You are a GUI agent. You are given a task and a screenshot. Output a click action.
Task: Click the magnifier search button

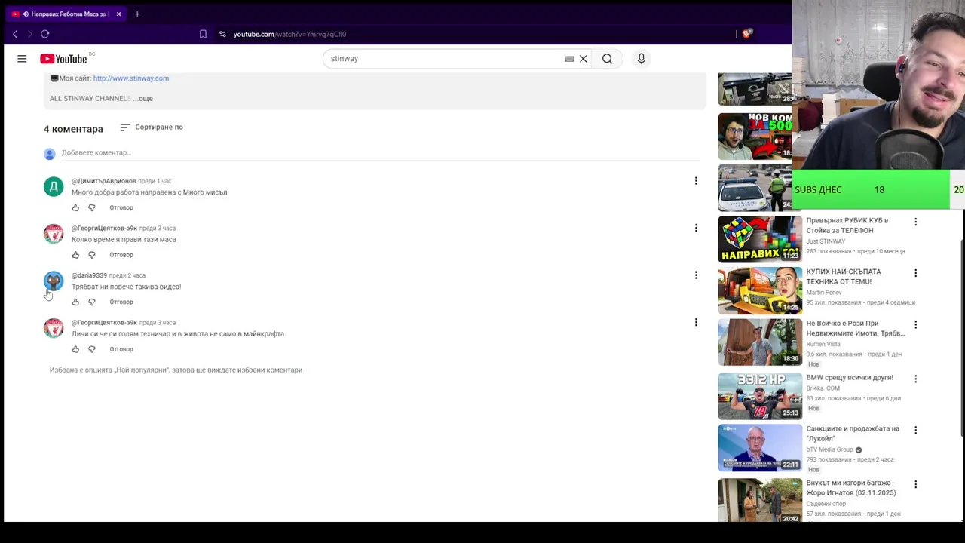click(607, 59)
